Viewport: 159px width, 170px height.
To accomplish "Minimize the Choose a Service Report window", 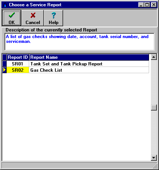I will (141, 5).
